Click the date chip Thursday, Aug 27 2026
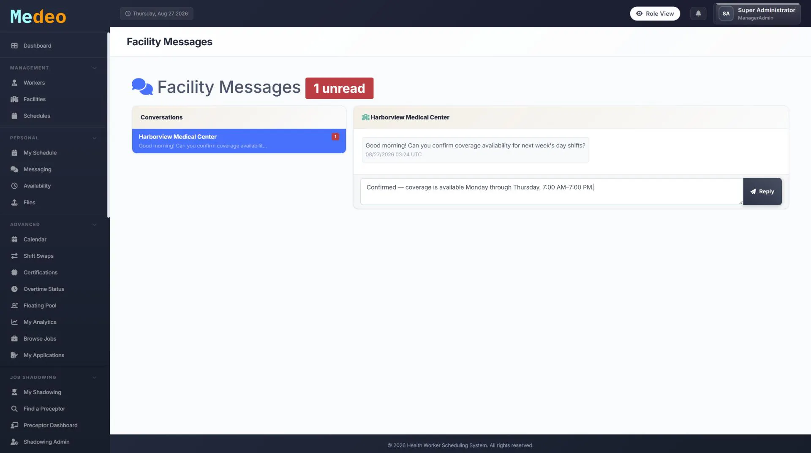The height and width of the screenshot is (453, 811). pos(156,14)
